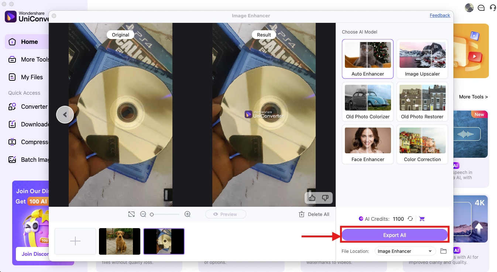Image resolution: width=497 pixels, height=272 pixels.
Task: Zoom in using the magnifier plus icon
Action: tap(187, 214)
